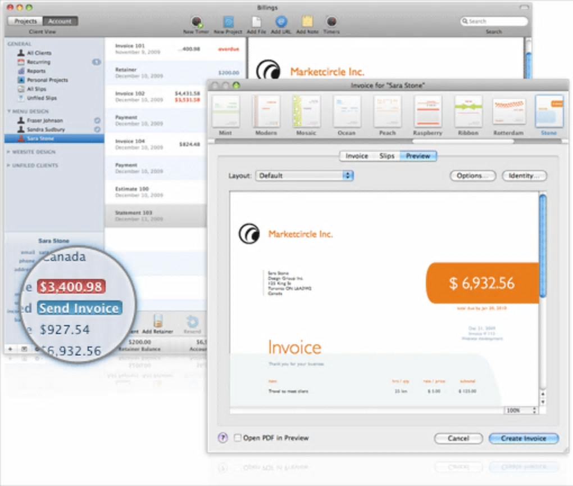The height and width of the screenshot is (486, 573).
Task: Click the red $3,400.98 amount badge
Action: click(x=71, y=286)
